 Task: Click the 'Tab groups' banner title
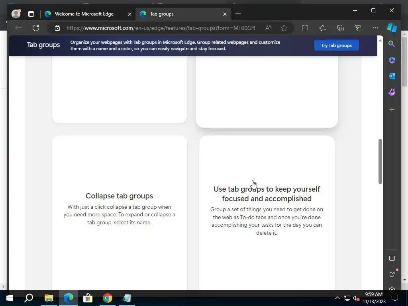tap(43, 45)
